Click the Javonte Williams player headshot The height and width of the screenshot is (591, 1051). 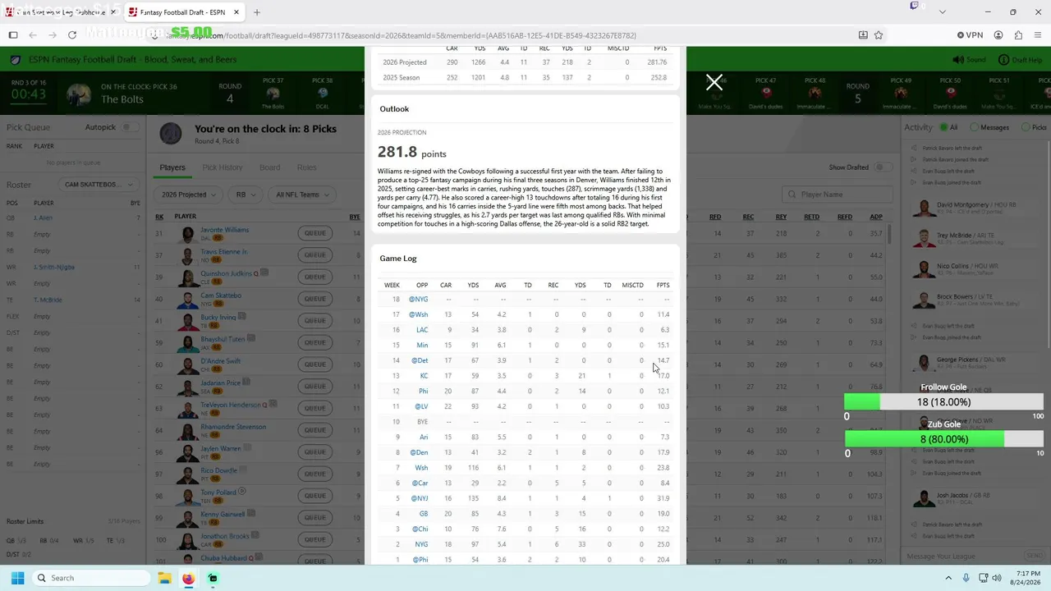click(x=189, y=234)
